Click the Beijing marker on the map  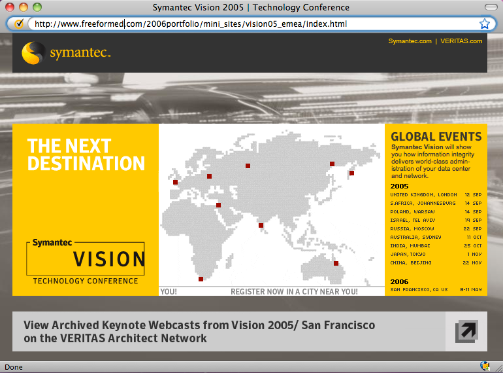pos(333,164)
